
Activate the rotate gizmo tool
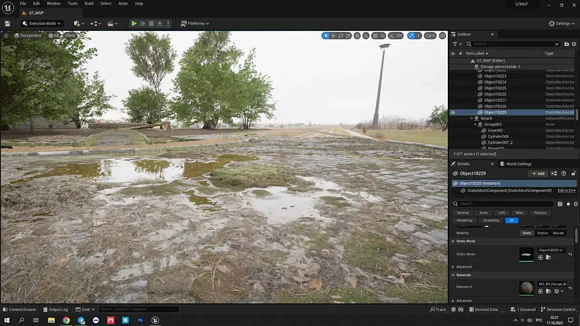(341, 35)
